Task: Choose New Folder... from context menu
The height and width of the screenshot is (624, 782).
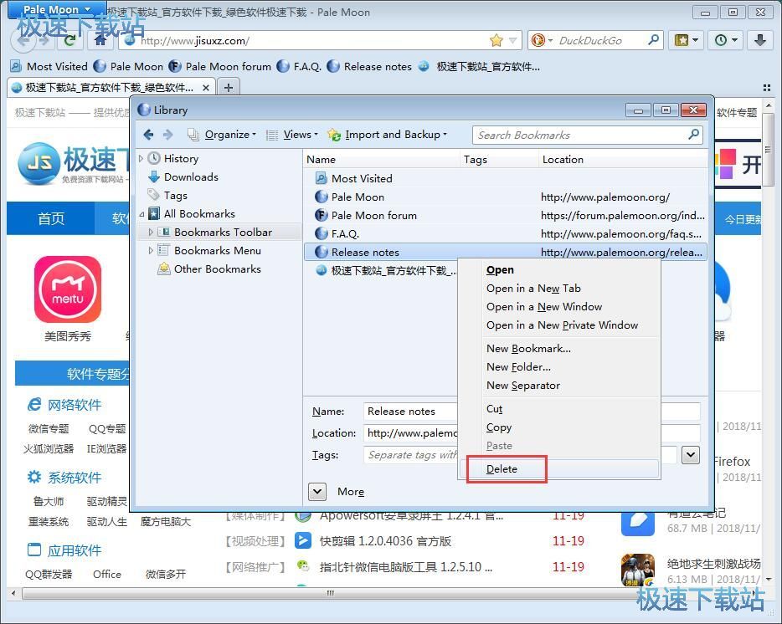Action: tap(559, 367)
